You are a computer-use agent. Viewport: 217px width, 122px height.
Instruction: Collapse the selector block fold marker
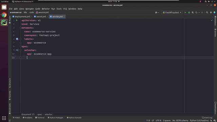coord(20,50)
